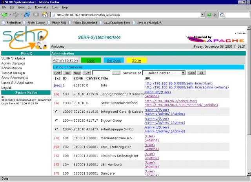Open the select center dropdown
The width and height of the screenshot is (251, 182).
click(x=164, y=73)
